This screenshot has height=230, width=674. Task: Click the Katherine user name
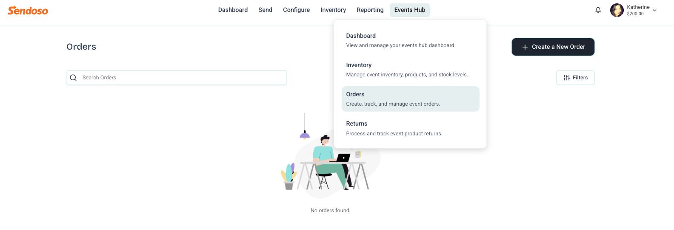click(x=638, y=7)
